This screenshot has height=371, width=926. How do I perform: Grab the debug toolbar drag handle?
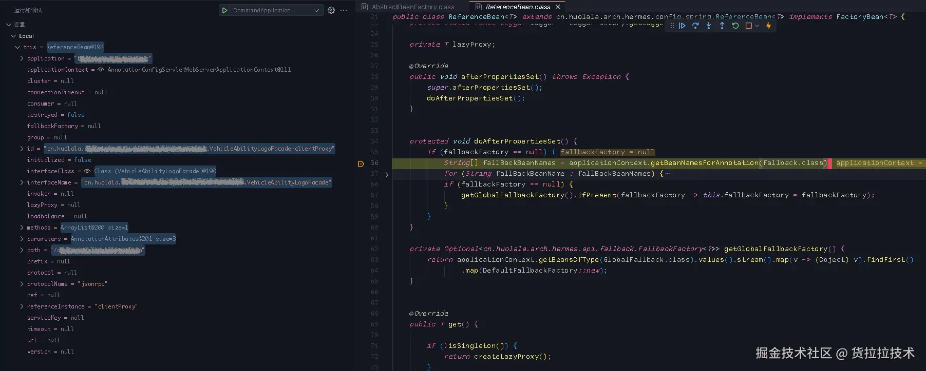[x=672, y=26]
